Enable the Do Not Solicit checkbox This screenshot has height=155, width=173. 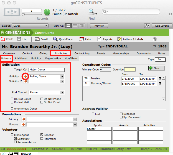coord(12,99)
